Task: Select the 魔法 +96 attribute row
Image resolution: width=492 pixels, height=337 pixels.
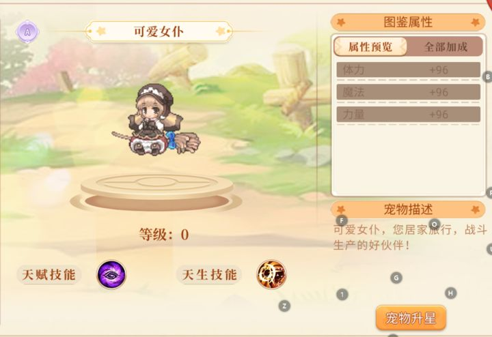Action: click(408, 92)
